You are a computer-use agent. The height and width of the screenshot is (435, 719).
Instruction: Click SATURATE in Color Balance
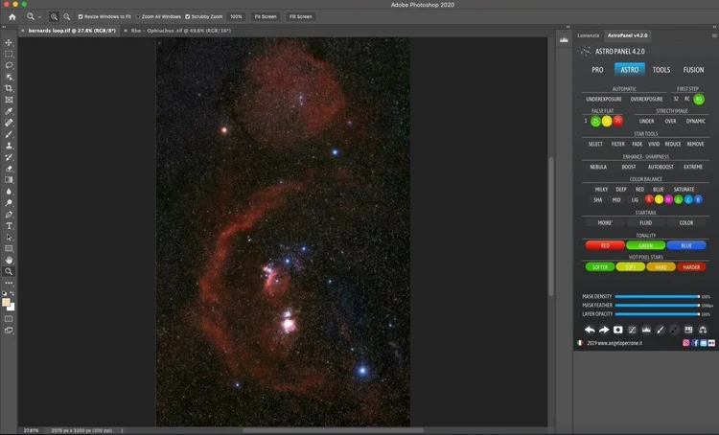click(x=684, y=190)
